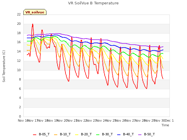Viewport: 187px width, 140px height.
Task: Click the orange B-10_T legend swatch
Action: (x=56, y=135)
